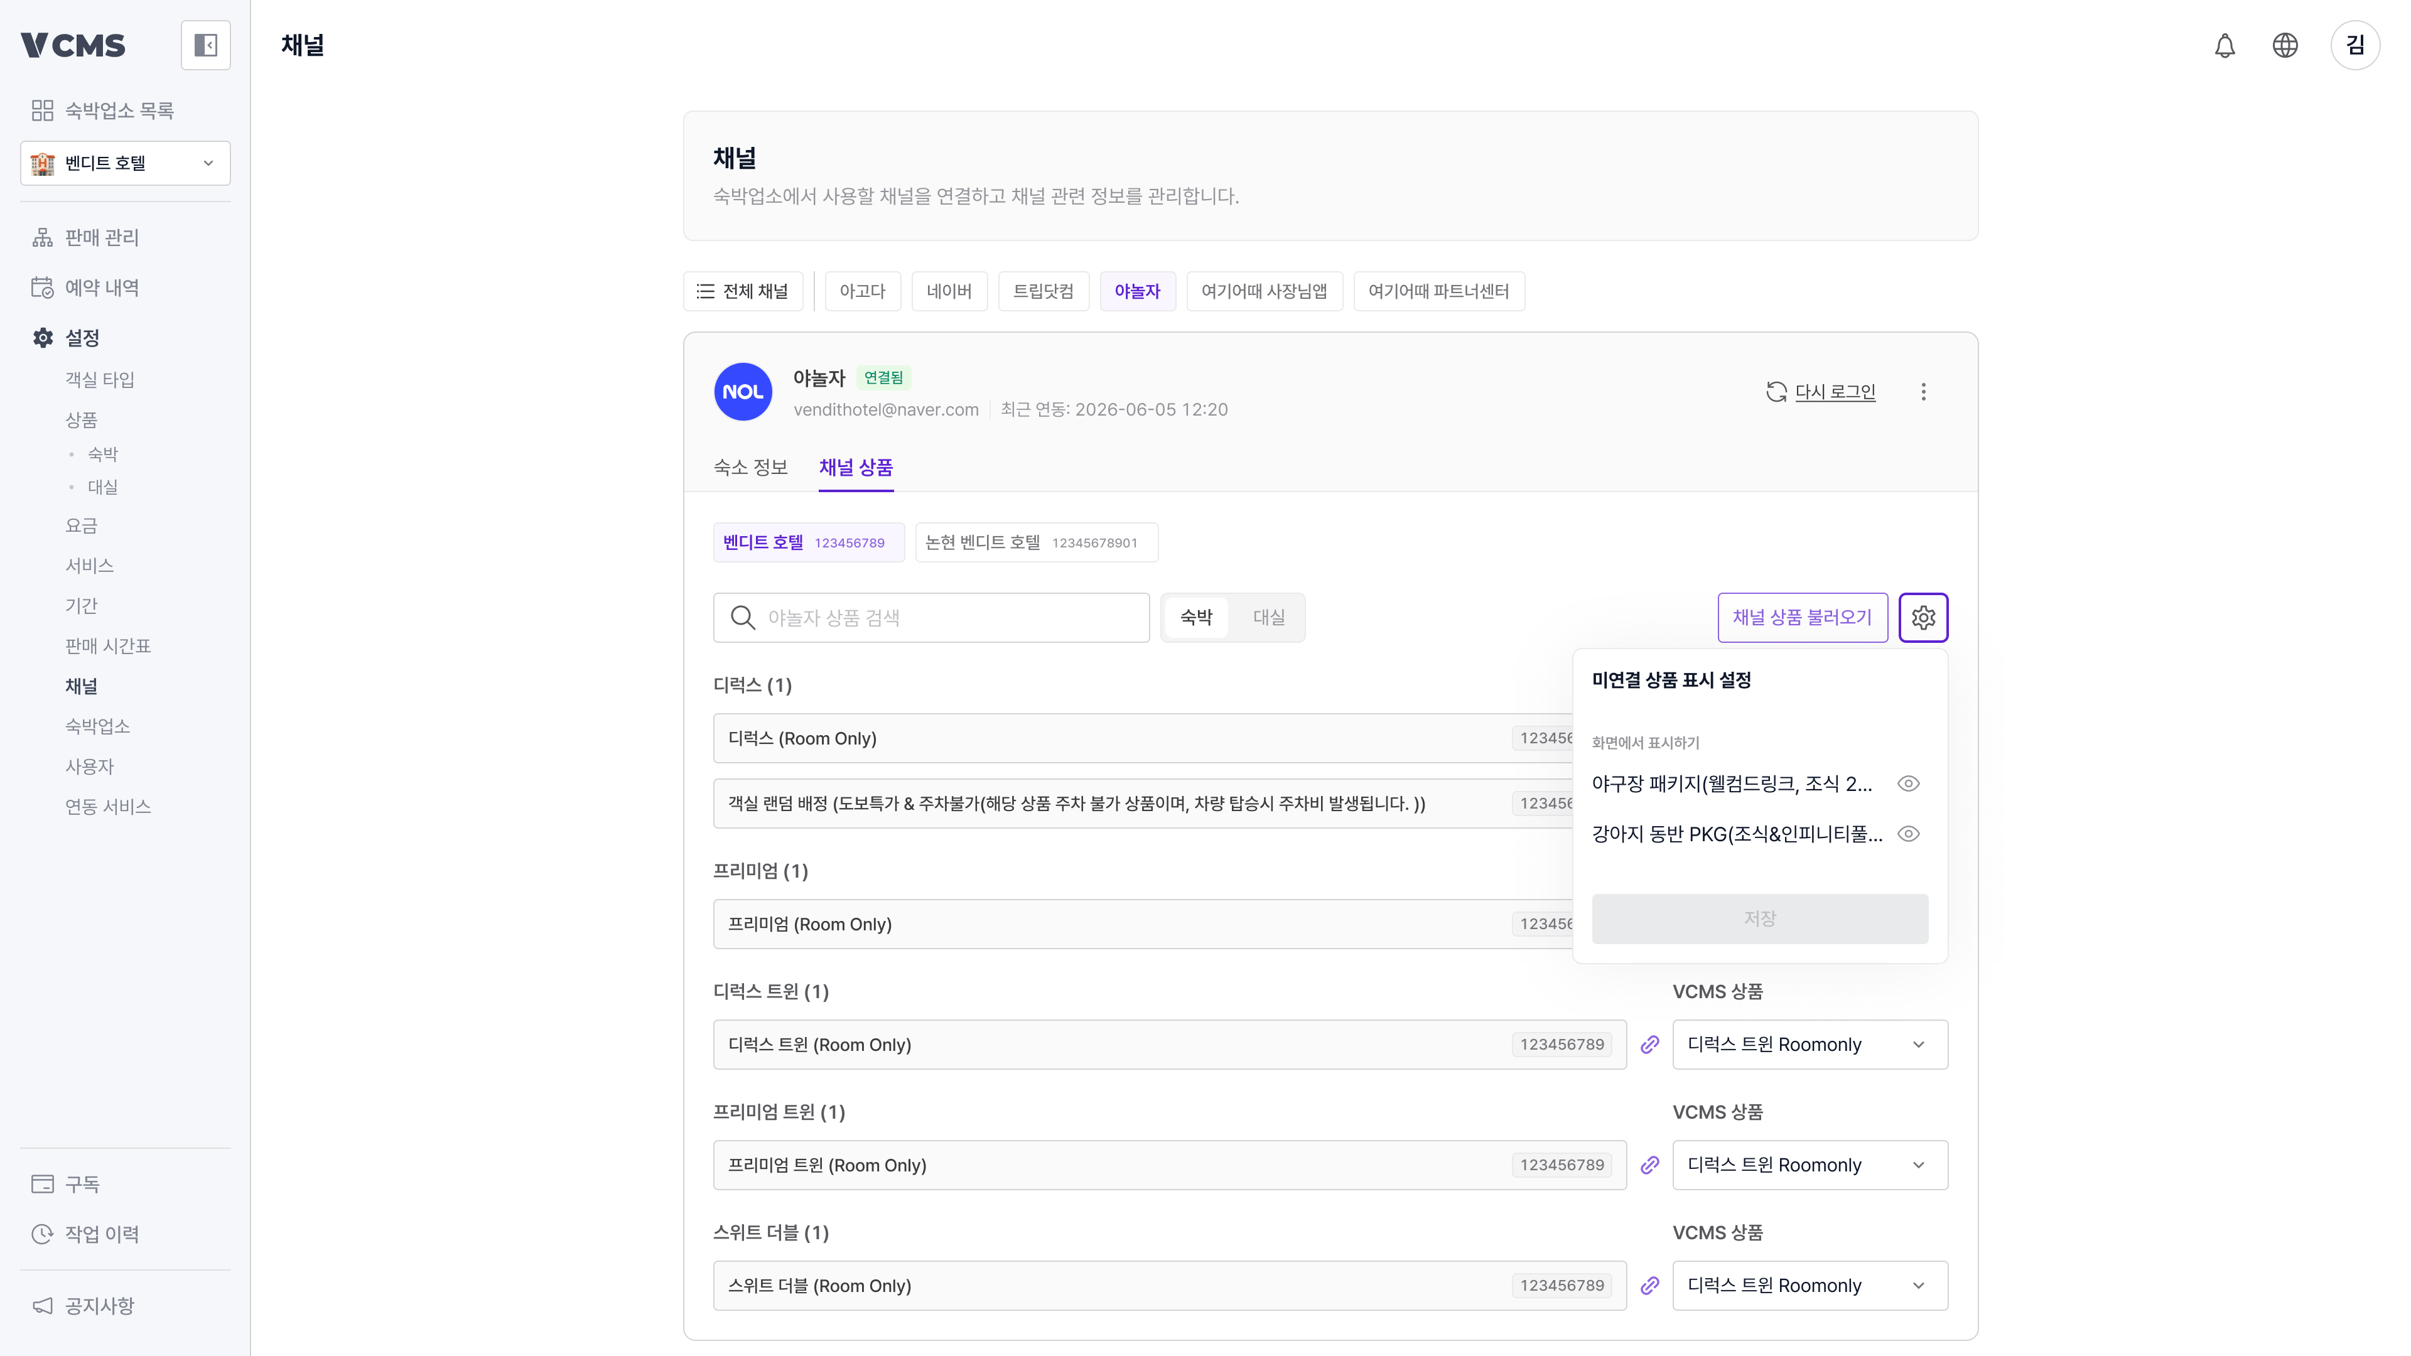
Task: Click the unlinked-product settings gear button
Action: 1923,618
